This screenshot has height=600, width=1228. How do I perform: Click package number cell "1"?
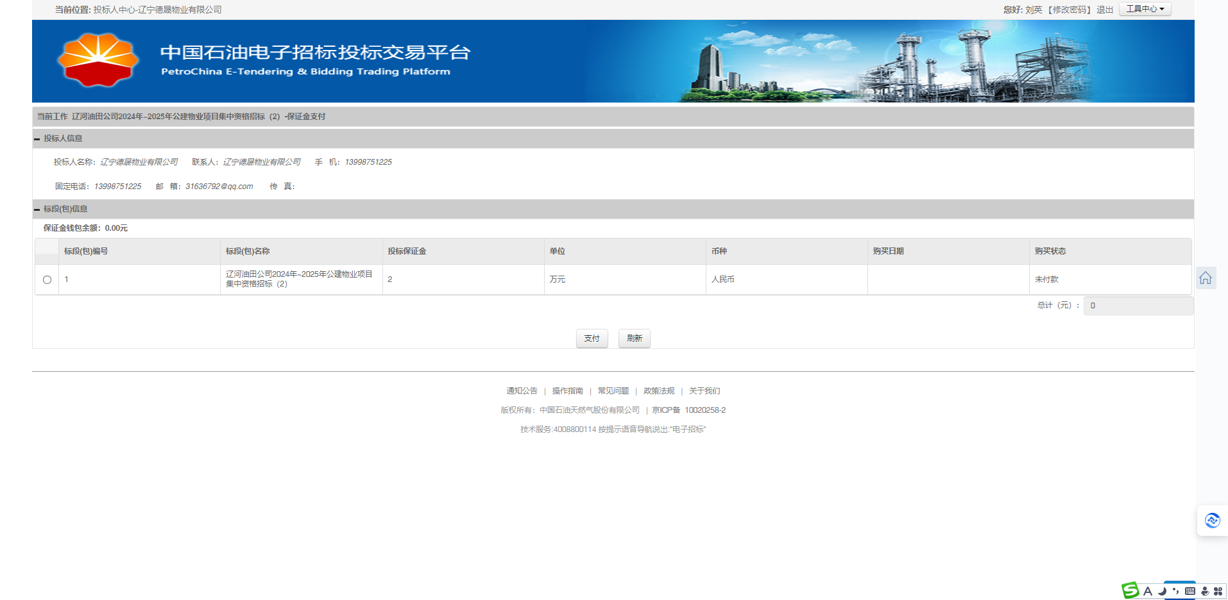point(139,279)
